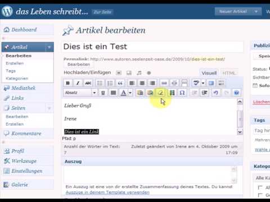Click the unlink broken-chain icon
Image resolution: width=270 pixels, height=202 pixels.
pyautogui.click(x=174, y=83)
